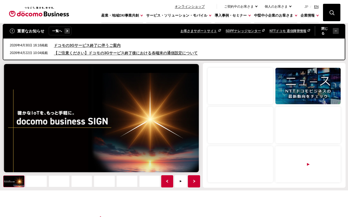This screenshot has width=348, height=217.
Task: Collapse notices with the 閉じる minus button
Action: (x=336, y=31)
